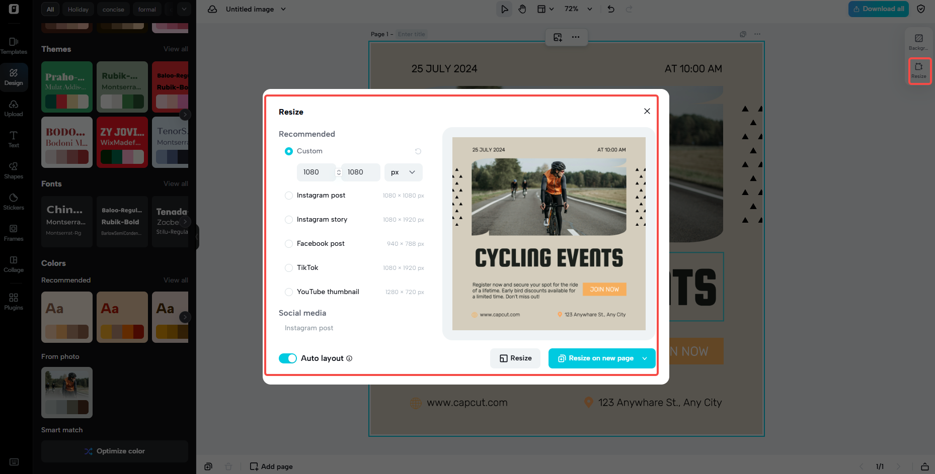Image resolution: width=935 pixels, height=474 pixels.
Task: Open the Upload panel
Action: [14, 108]
